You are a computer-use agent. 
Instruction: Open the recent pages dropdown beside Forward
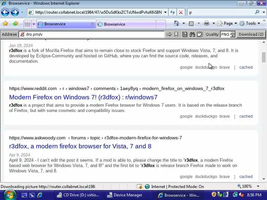22,12
